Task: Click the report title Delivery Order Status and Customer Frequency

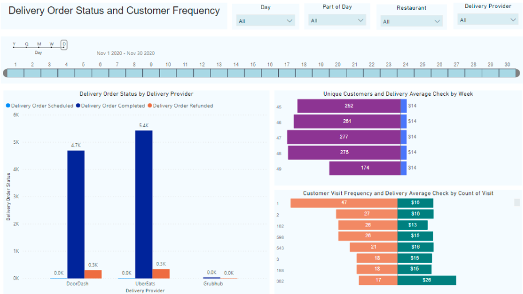Action: 114,11
